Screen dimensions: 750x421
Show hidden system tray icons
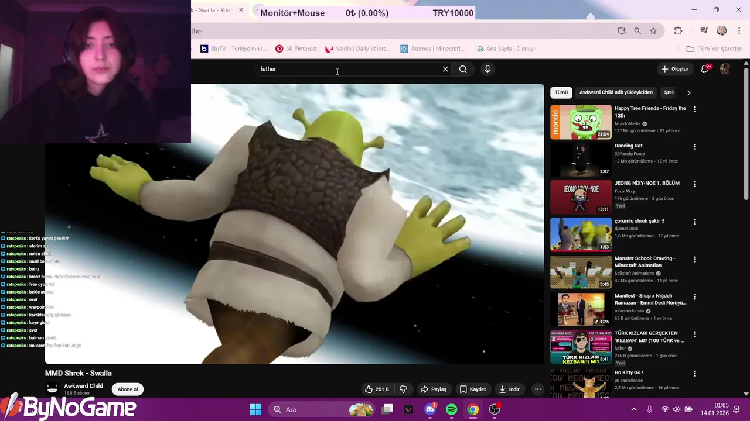633,409
